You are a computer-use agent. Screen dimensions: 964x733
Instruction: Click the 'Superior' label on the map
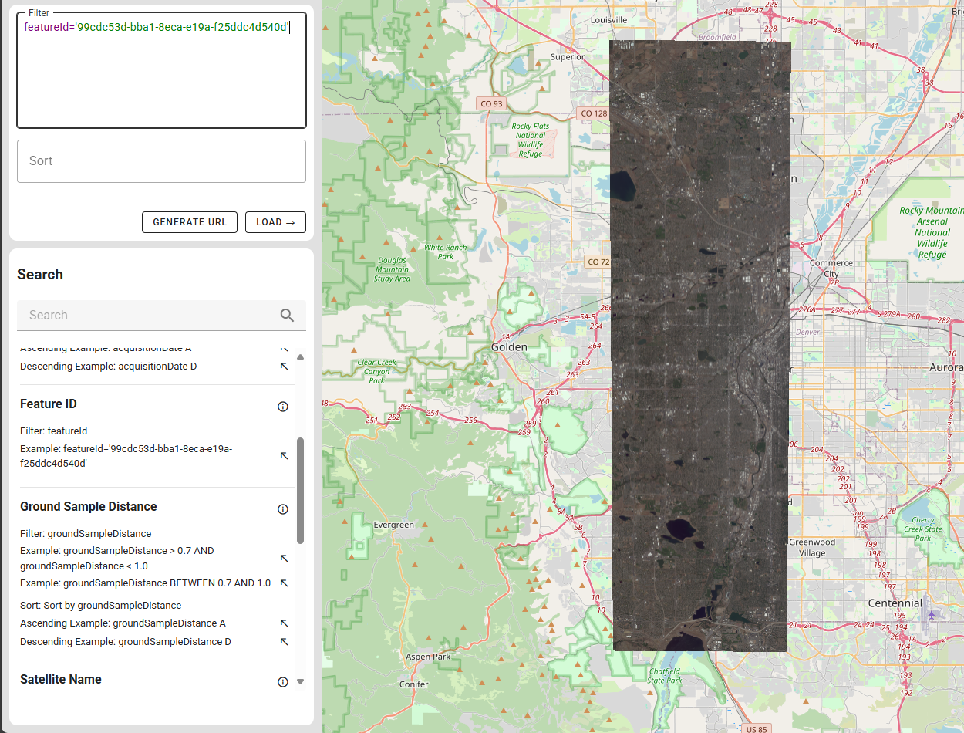coord(568,57)
